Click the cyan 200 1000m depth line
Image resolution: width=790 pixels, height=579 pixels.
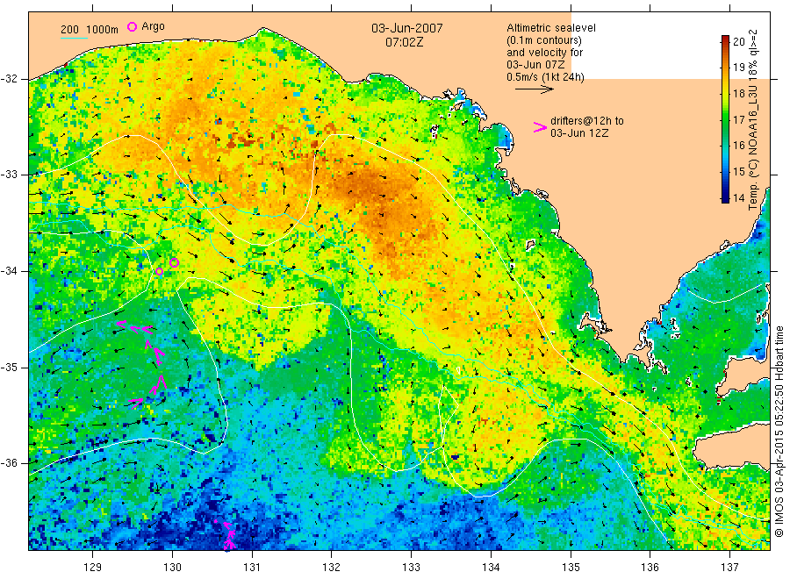point(74,37)
